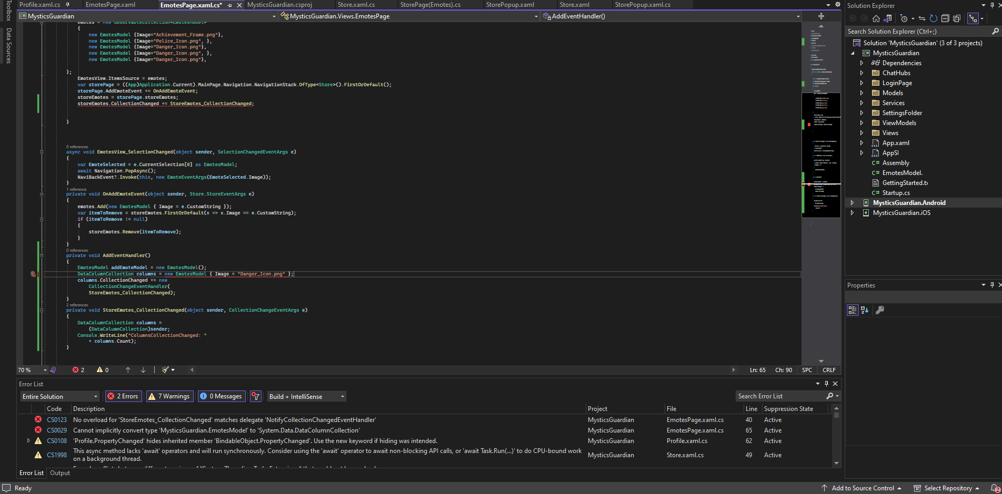The width and height of the screenshot is (1002, 494).
Task: Open the Build + IntelliSense dropdown
Action: click(x=307, y=396)
